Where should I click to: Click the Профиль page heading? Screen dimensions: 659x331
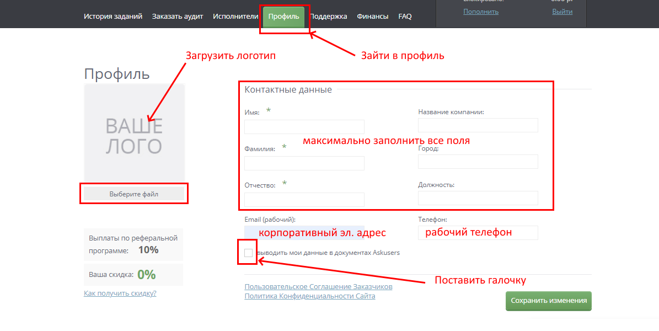pos(117,74)
